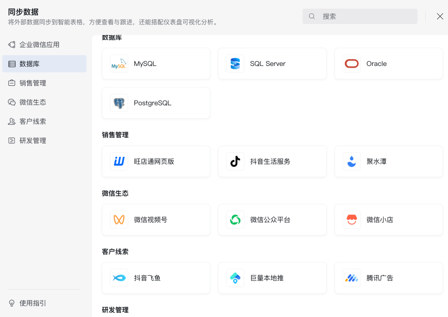
Task: Click the lightbulb icon beside 使用指引
Action: click(x=12, y=303)
